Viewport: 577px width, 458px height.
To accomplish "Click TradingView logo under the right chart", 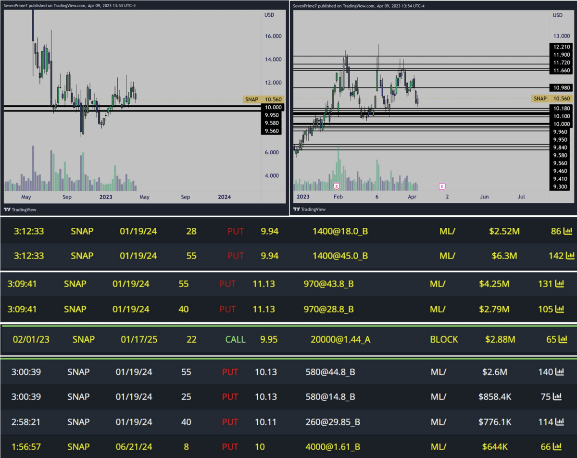I will (x=309, y=210).
